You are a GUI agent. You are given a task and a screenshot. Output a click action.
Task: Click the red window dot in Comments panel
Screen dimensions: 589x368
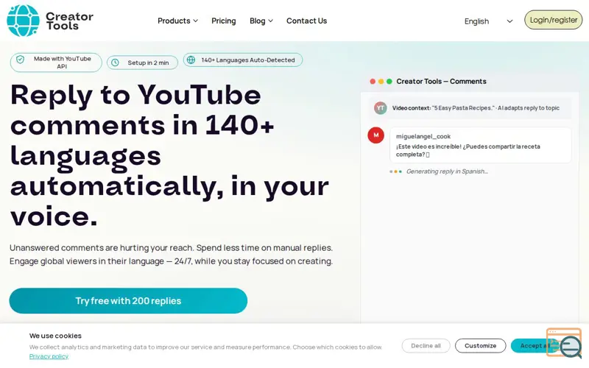pyautogui.click(x=373, y=82)
